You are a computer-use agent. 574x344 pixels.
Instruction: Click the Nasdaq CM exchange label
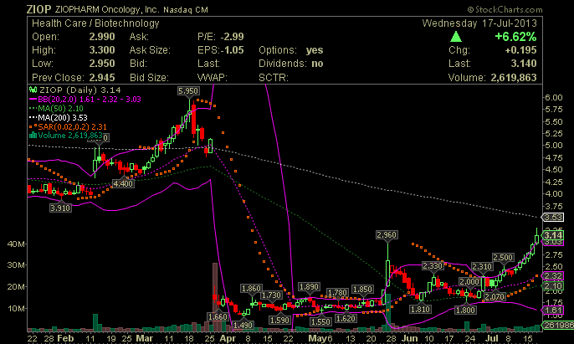tap(186, 10)
